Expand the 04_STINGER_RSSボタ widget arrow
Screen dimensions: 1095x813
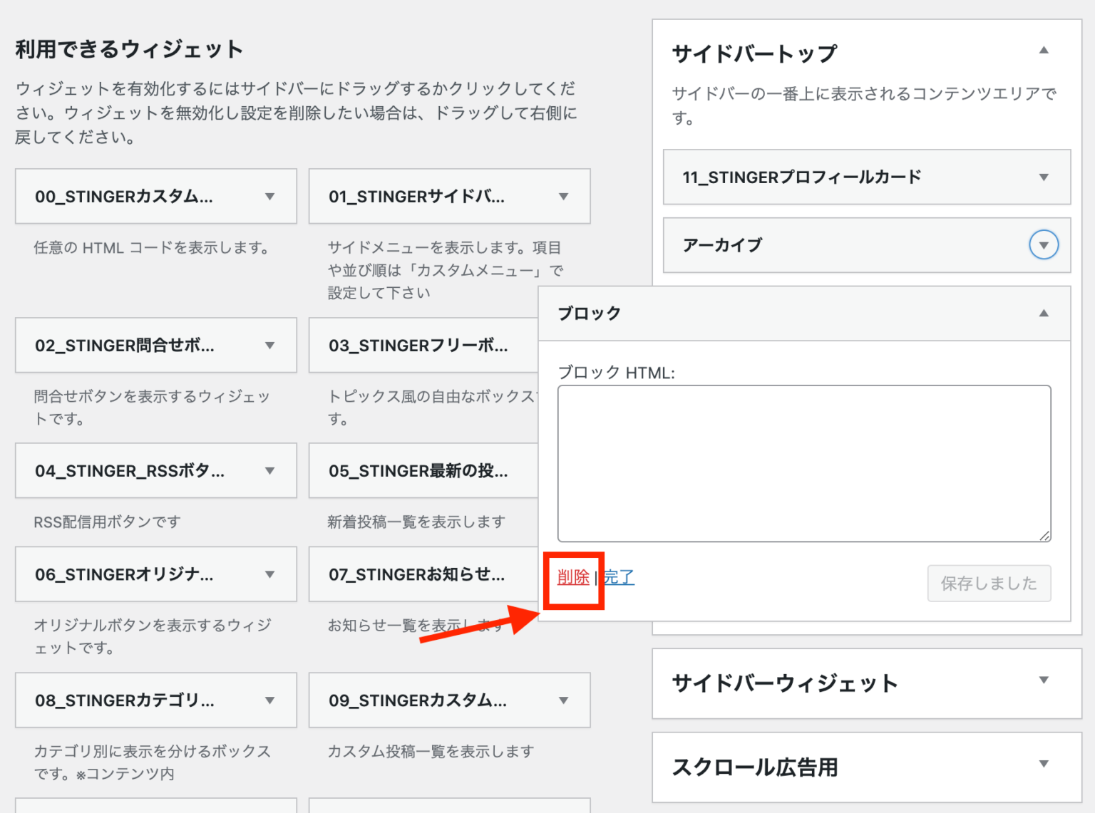[269, 471]
